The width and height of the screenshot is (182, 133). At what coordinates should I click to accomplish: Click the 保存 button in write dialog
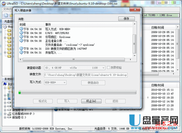click(126, 19)
